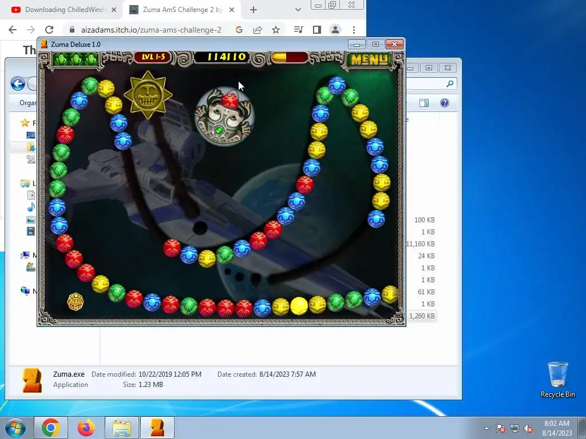Select the 11,160 KB file row
Image resolution: width=586 pixels, height=439 pixels.
click(421, 244)
